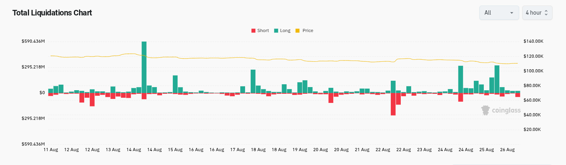Click the tall green long bar at 18 Aug

point(253,81)
